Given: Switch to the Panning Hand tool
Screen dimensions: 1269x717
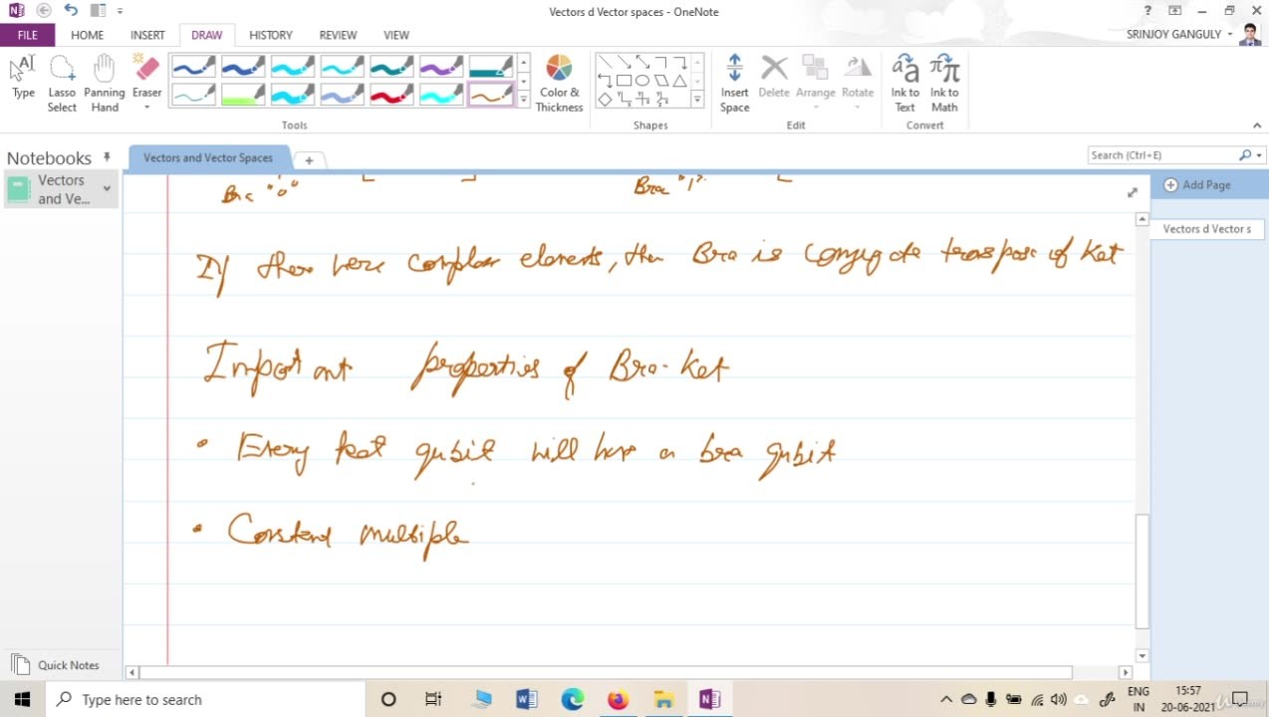Looking at the screenshot, I should [105, 84].
